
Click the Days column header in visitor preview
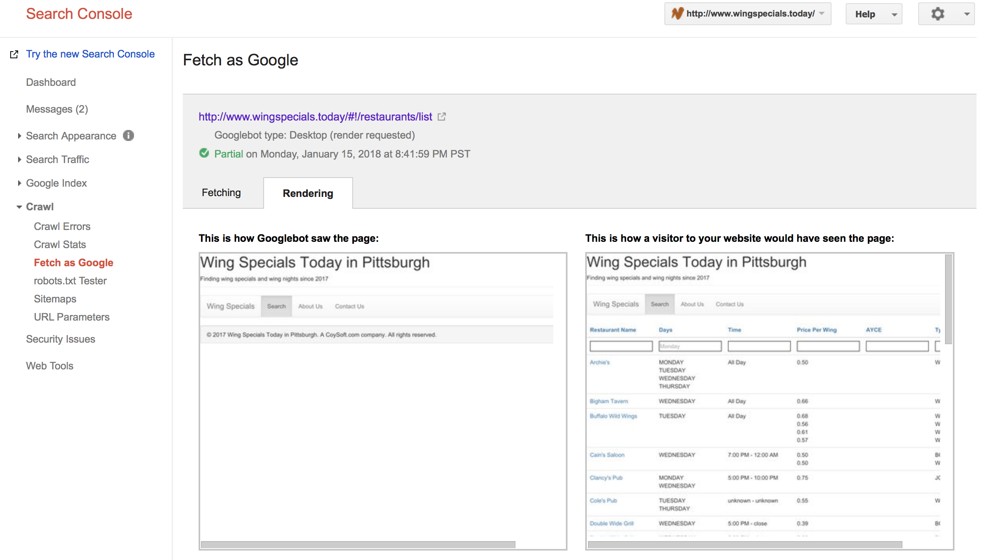(x=666, y=330)
